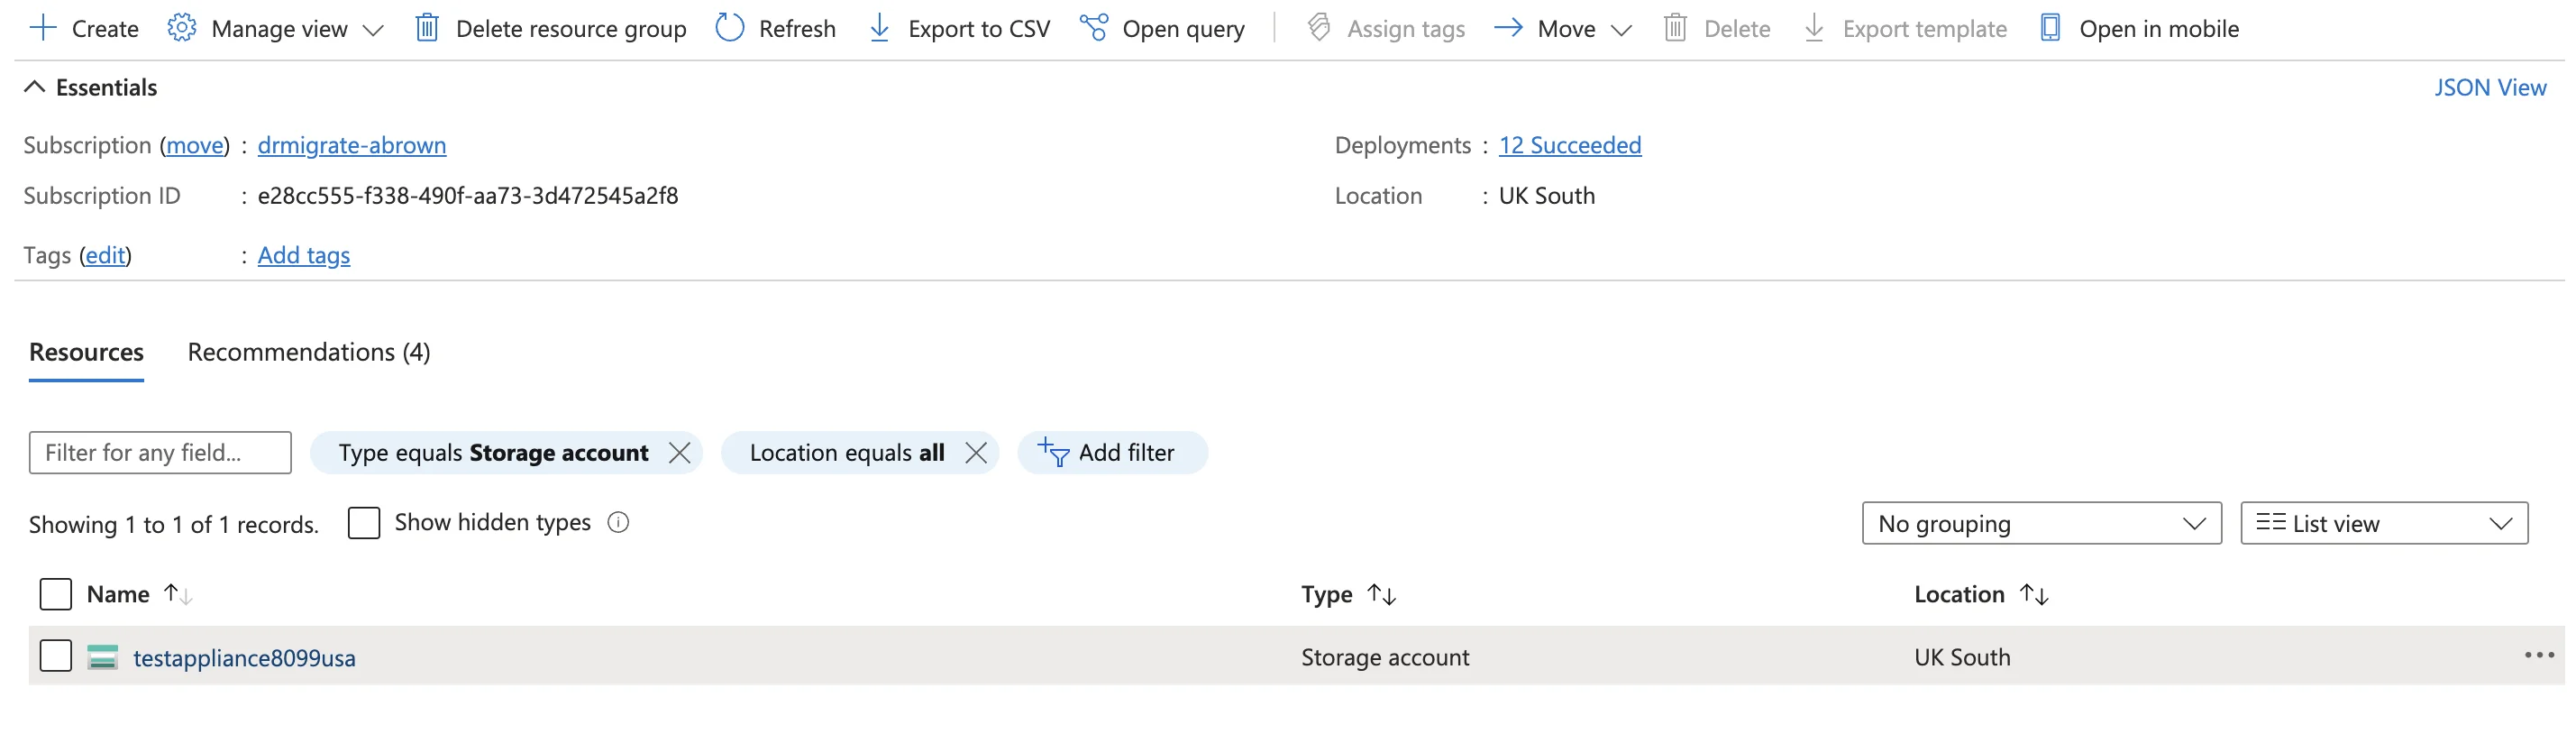Expand the Manage view dropdown chevron
The height and width of the screenshot is (743, 2576).
(x=373, y=30)
